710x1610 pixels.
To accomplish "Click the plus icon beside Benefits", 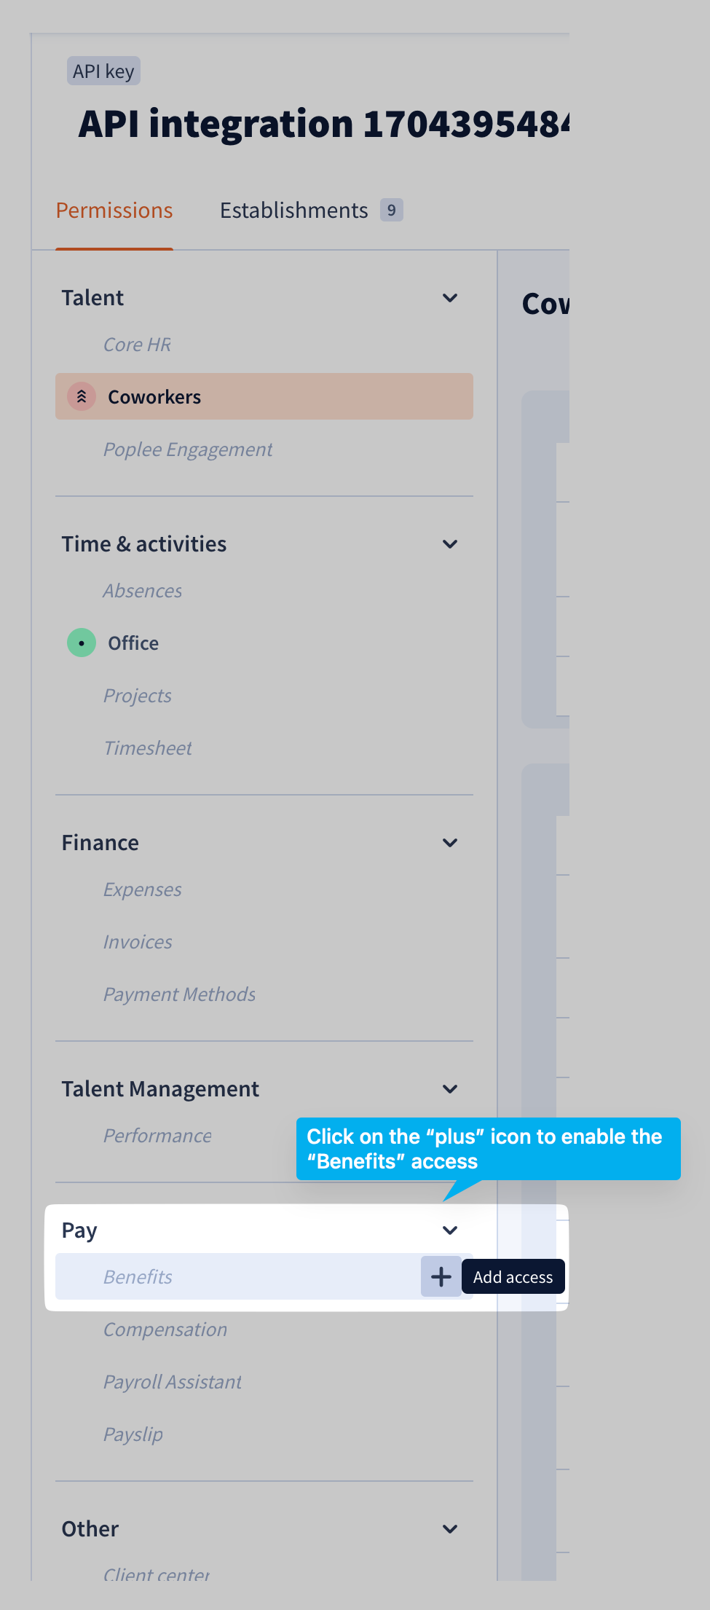I will (441, 1276).
